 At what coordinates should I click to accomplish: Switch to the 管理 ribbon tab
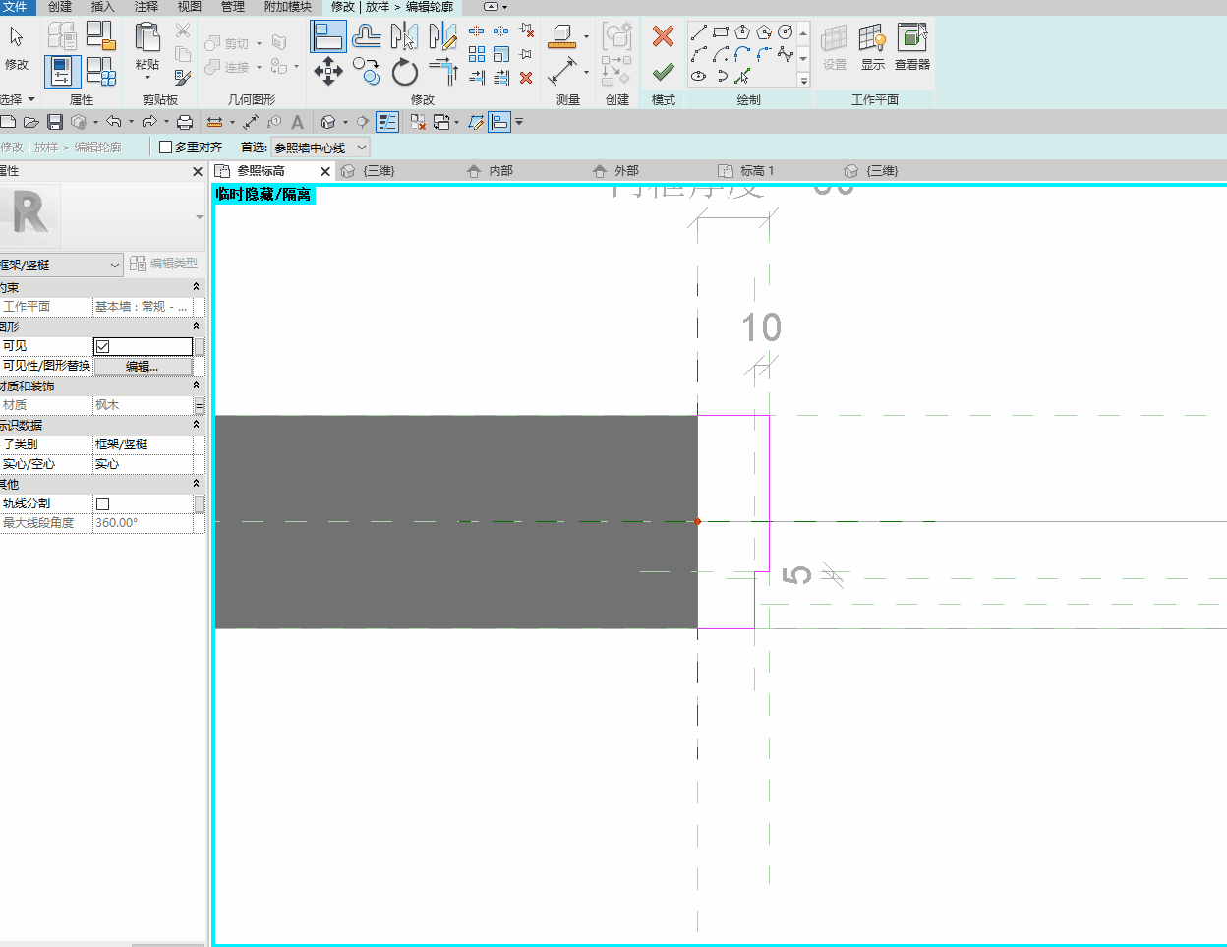(233, 7)
